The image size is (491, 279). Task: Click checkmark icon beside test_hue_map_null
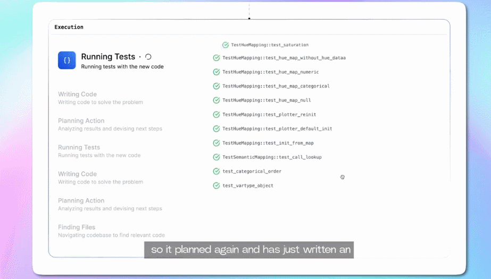click(217, 100)
